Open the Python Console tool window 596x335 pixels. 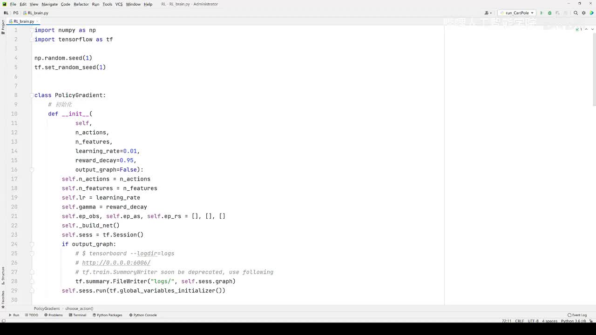[x=143, y=315]
